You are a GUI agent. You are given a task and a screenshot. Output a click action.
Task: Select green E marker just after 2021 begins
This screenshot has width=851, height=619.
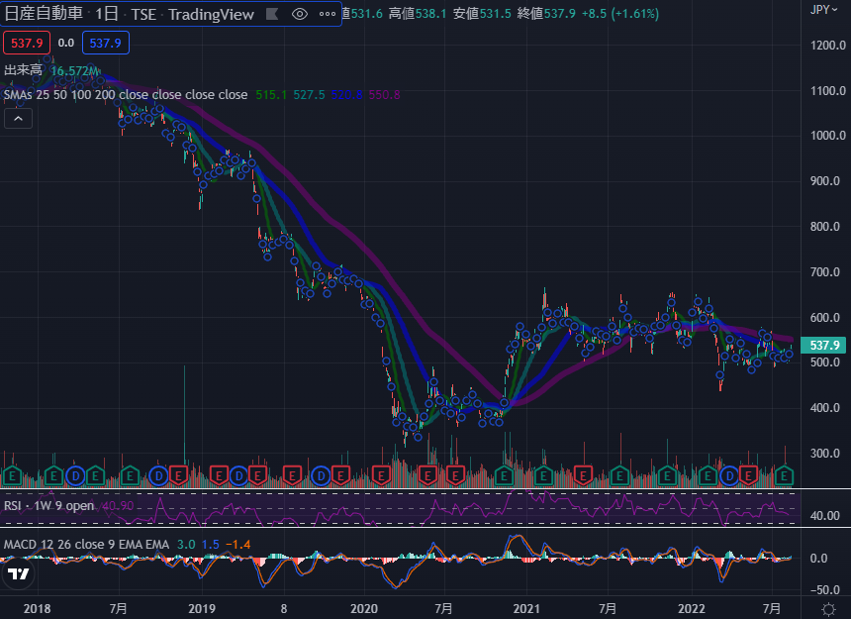pyautogui.click(x=543, y=476)
